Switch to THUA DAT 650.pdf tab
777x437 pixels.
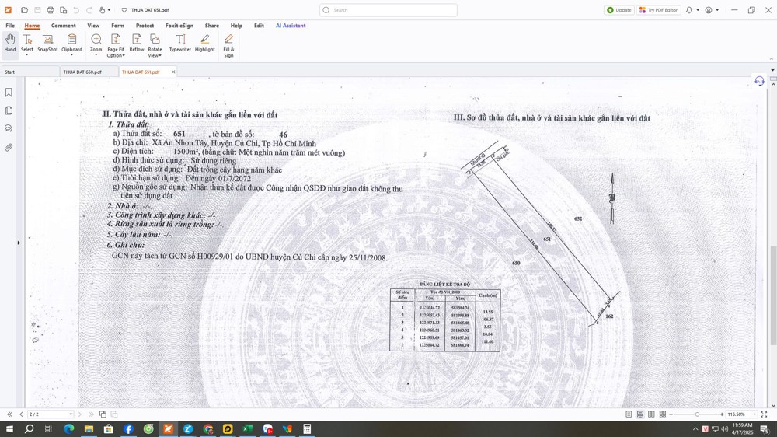[x=82, y=72]
